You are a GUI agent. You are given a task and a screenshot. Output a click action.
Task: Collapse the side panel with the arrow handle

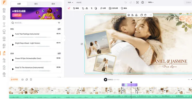click(65, 38)
